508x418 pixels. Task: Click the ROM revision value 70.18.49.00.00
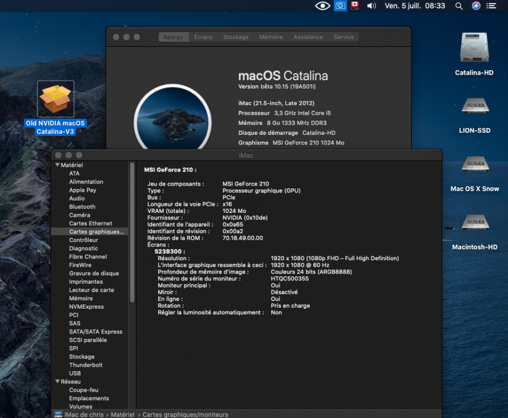coord(243,238)
